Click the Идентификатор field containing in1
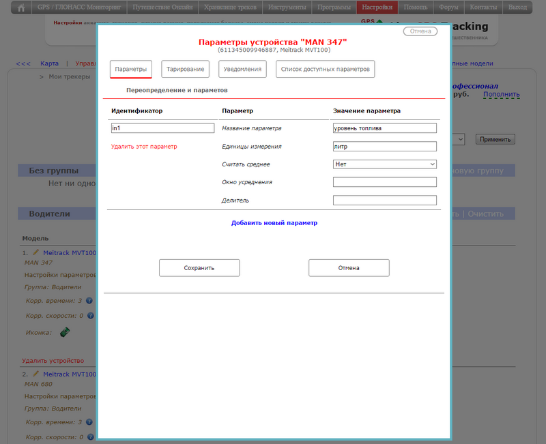The image size is (546, 444). point(162,128)
